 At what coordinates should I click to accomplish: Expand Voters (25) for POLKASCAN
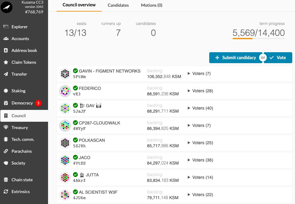(200, 143)
